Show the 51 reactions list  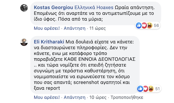[158, 89]
